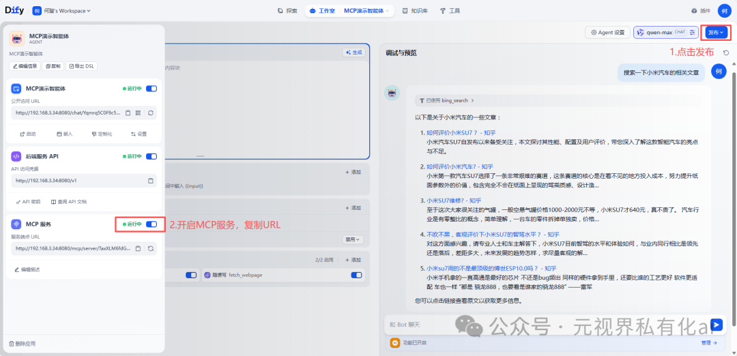
Task: Click the 和 Bot 聊天 input field
Action: coord(546,325)
